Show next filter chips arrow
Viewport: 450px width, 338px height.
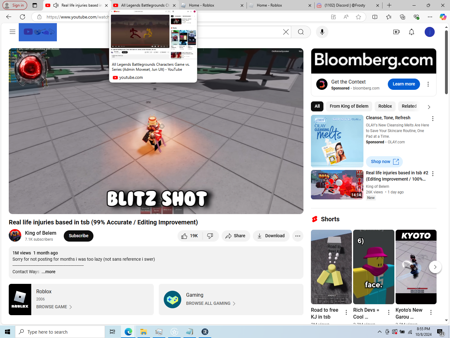pos(429,107)
